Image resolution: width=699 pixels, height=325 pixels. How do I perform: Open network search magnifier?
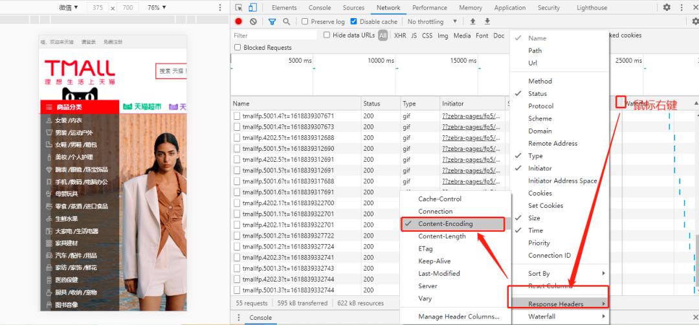tap(287, 21)
